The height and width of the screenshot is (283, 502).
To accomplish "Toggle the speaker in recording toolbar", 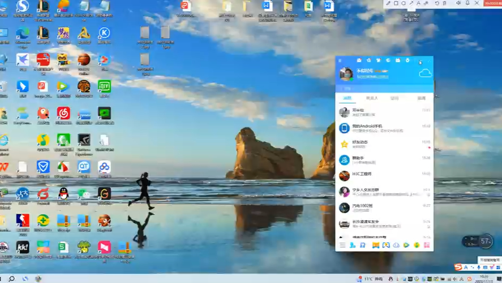I will (459, 3).
